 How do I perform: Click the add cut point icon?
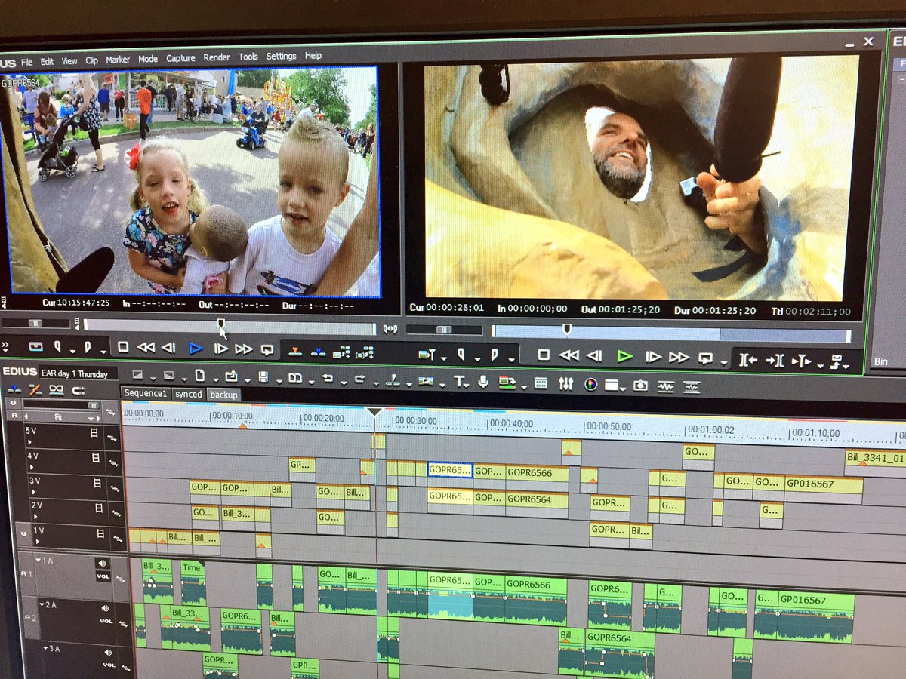click(x=392, y=380)
